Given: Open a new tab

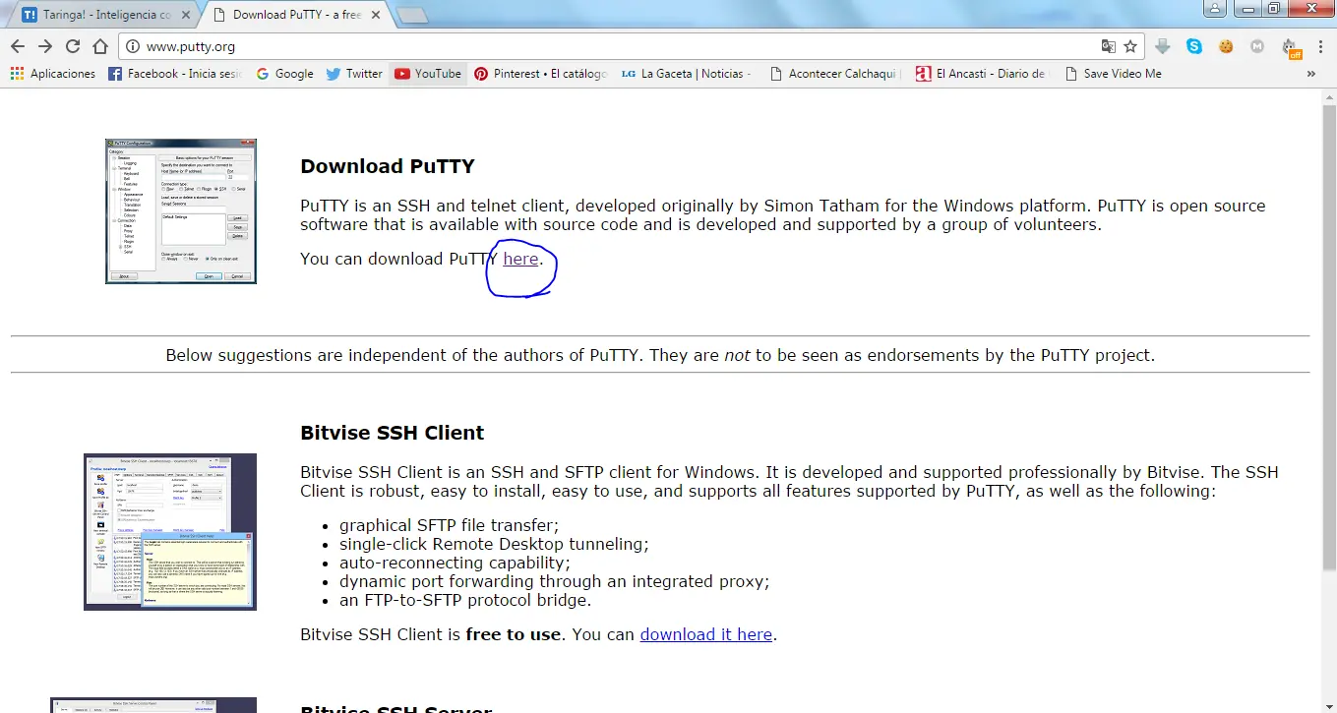Looking at the screenshot, I should [411, 15].
